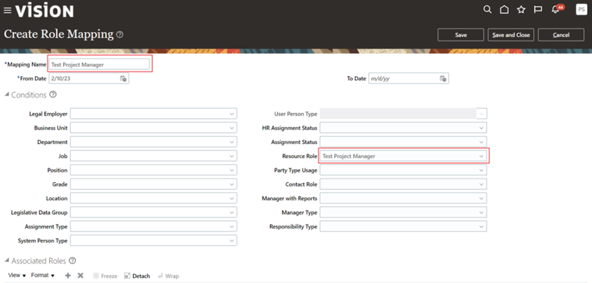Add row with plus icon
592x283 pixels.
click(68, 276)
